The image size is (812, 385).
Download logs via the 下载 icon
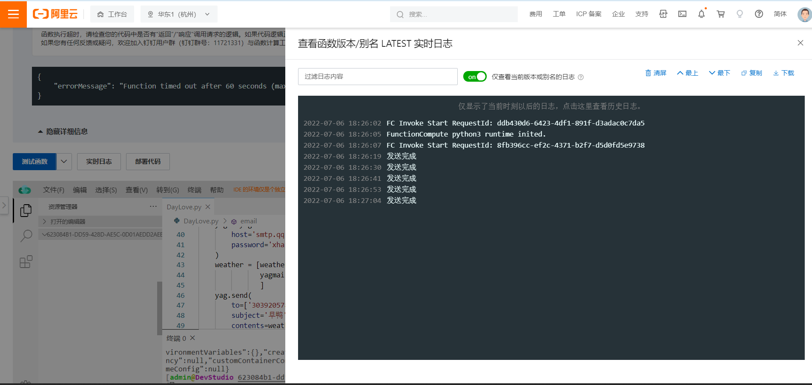[x=783, y=73]
